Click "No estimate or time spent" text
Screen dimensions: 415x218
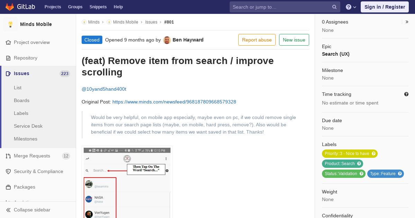click(x=350, y=103)
